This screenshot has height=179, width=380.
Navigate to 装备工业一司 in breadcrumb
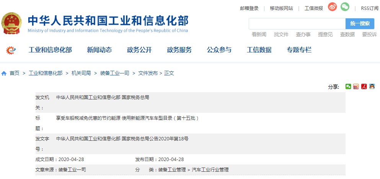pos(114,73)
